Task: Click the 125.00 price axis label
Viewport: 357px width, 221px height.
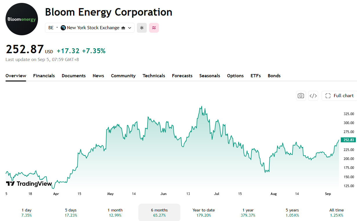Action: coord(349,186)
